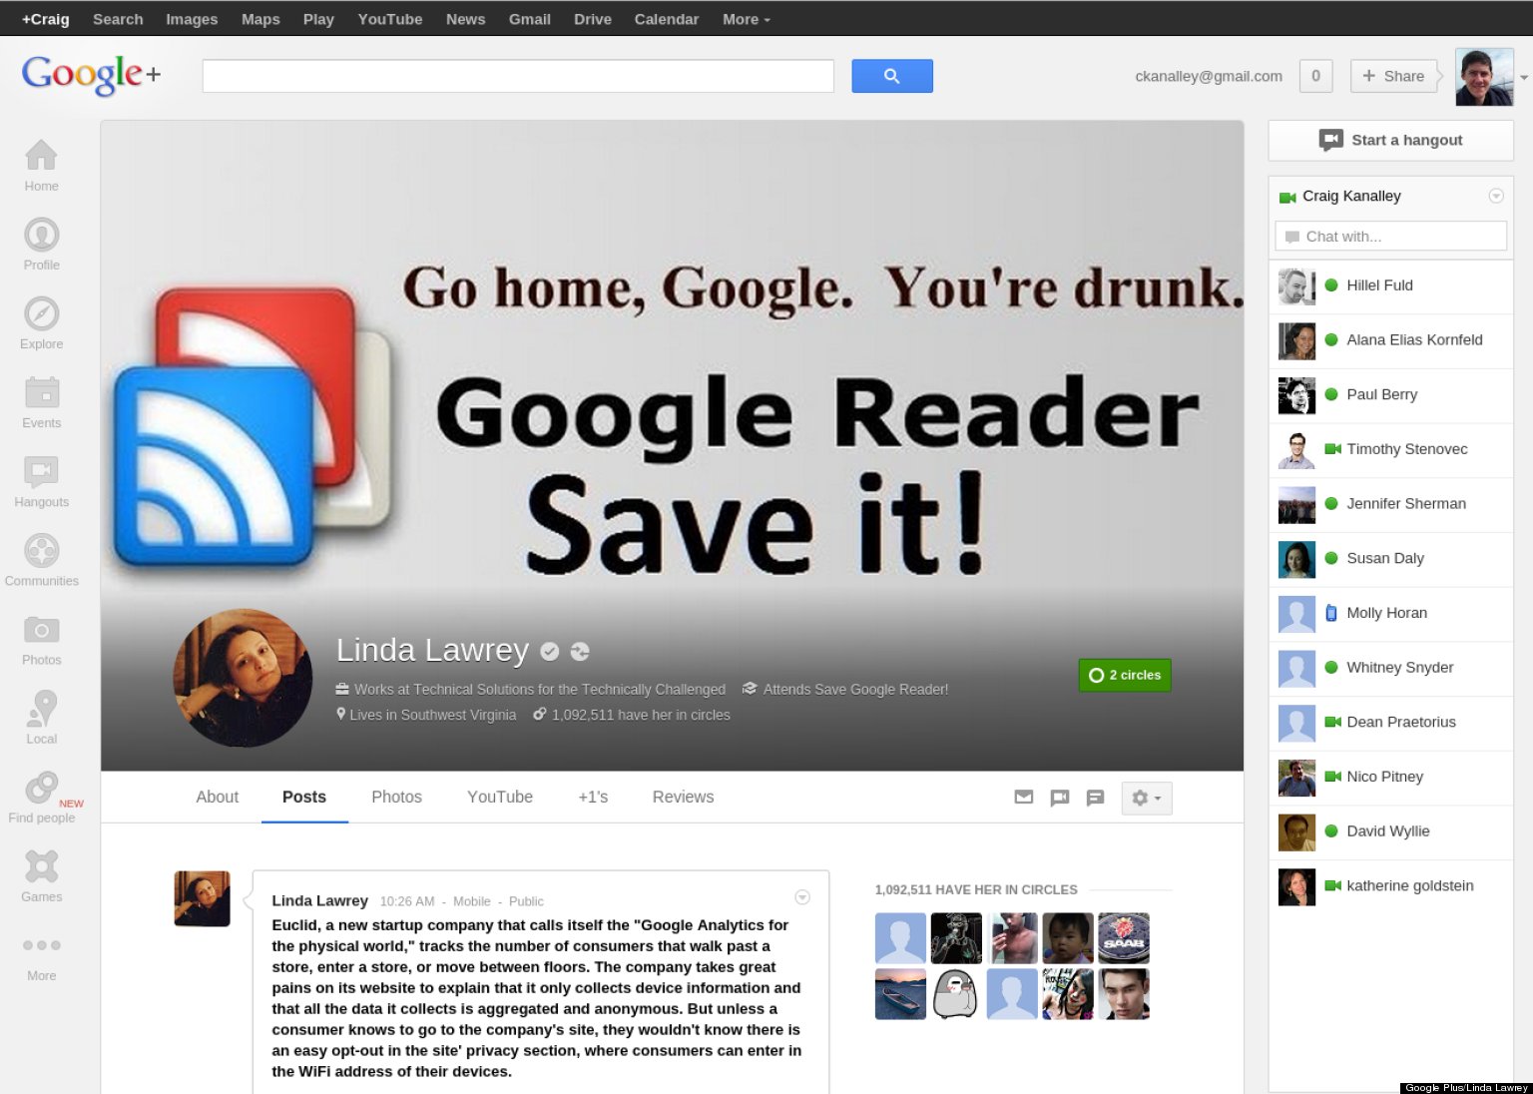Click the search magnifier button
Image resolution: width=1533 pixels, height=1094 pixels.
pos(891,75)
